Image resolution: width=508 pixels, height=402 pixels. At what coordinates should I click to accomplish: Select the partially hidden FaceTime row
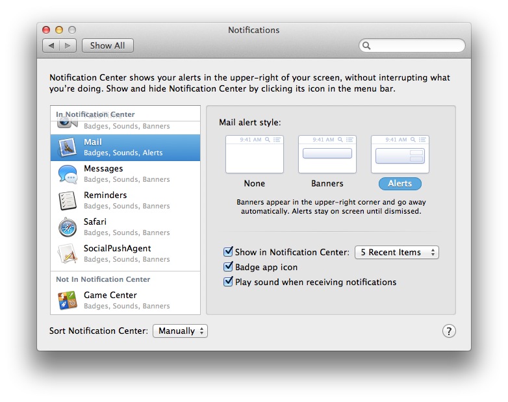coord(125,127)
